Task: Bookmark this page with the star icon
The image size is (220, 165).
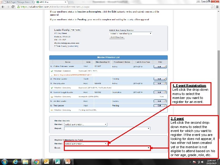Action: pyautogui.click(x=212, y=7)
